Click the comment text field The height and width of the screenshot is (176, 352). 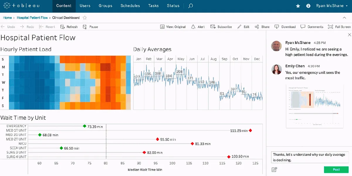tap(310, 157)
